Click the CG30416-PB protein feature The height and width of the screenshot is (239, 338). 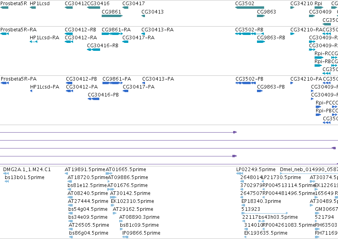(x=94, y=99)
